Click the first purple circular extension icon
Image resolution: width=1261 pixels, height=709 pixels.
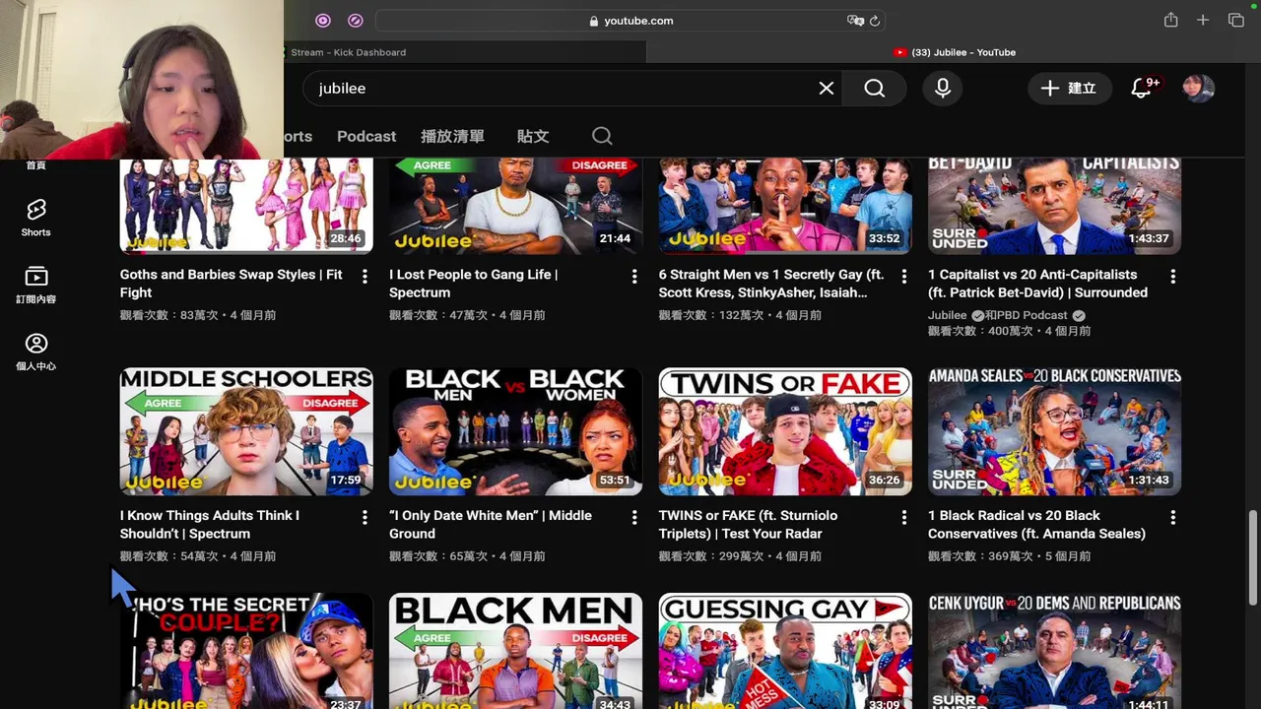323,21
